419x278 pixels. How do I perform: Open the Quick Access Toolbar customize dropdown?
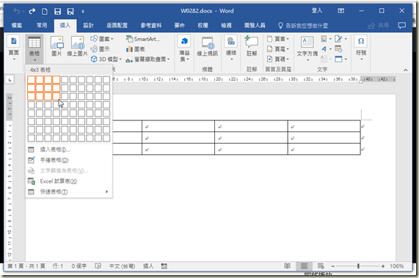[x=83, y=12]
